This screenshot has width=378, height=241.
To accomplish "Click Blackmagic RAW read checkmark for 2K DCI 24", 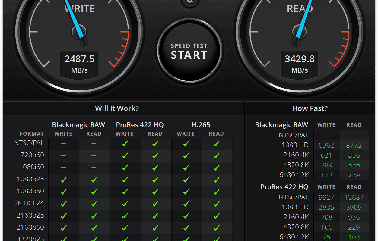I will click(x=94, y=204).
